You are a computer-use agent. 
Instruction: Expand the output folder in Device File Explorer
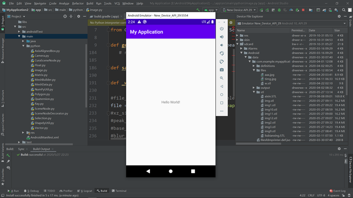[x=254, y=87]
